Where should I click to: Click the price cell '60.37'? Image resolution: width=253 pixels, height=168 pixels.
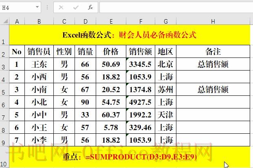coord(111,115)
